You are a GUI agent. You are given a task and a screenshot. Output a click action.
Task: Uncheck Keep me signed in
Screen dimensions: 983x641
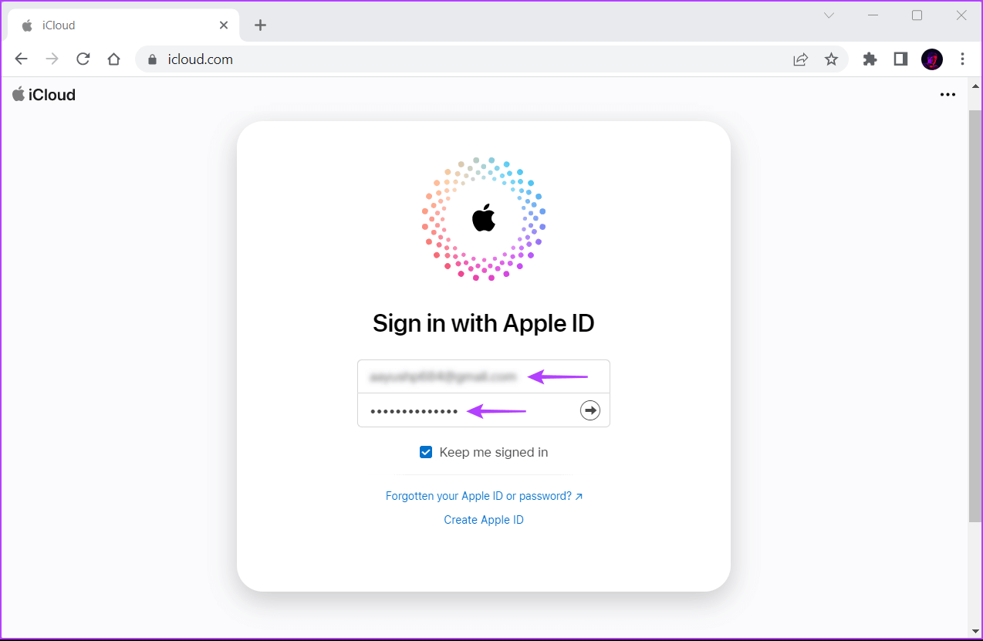coord(426,452)
